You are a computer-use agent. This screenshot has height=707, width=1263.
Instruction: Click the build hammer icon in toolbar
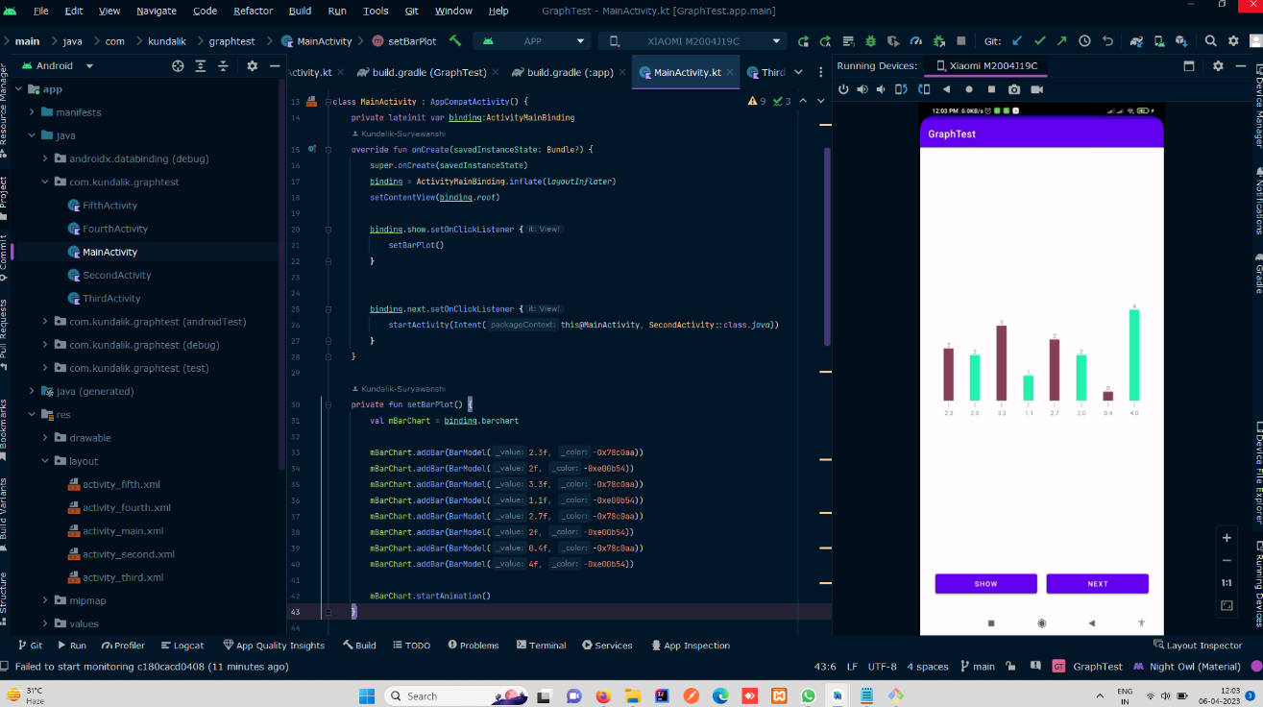(x=455, y=41)
